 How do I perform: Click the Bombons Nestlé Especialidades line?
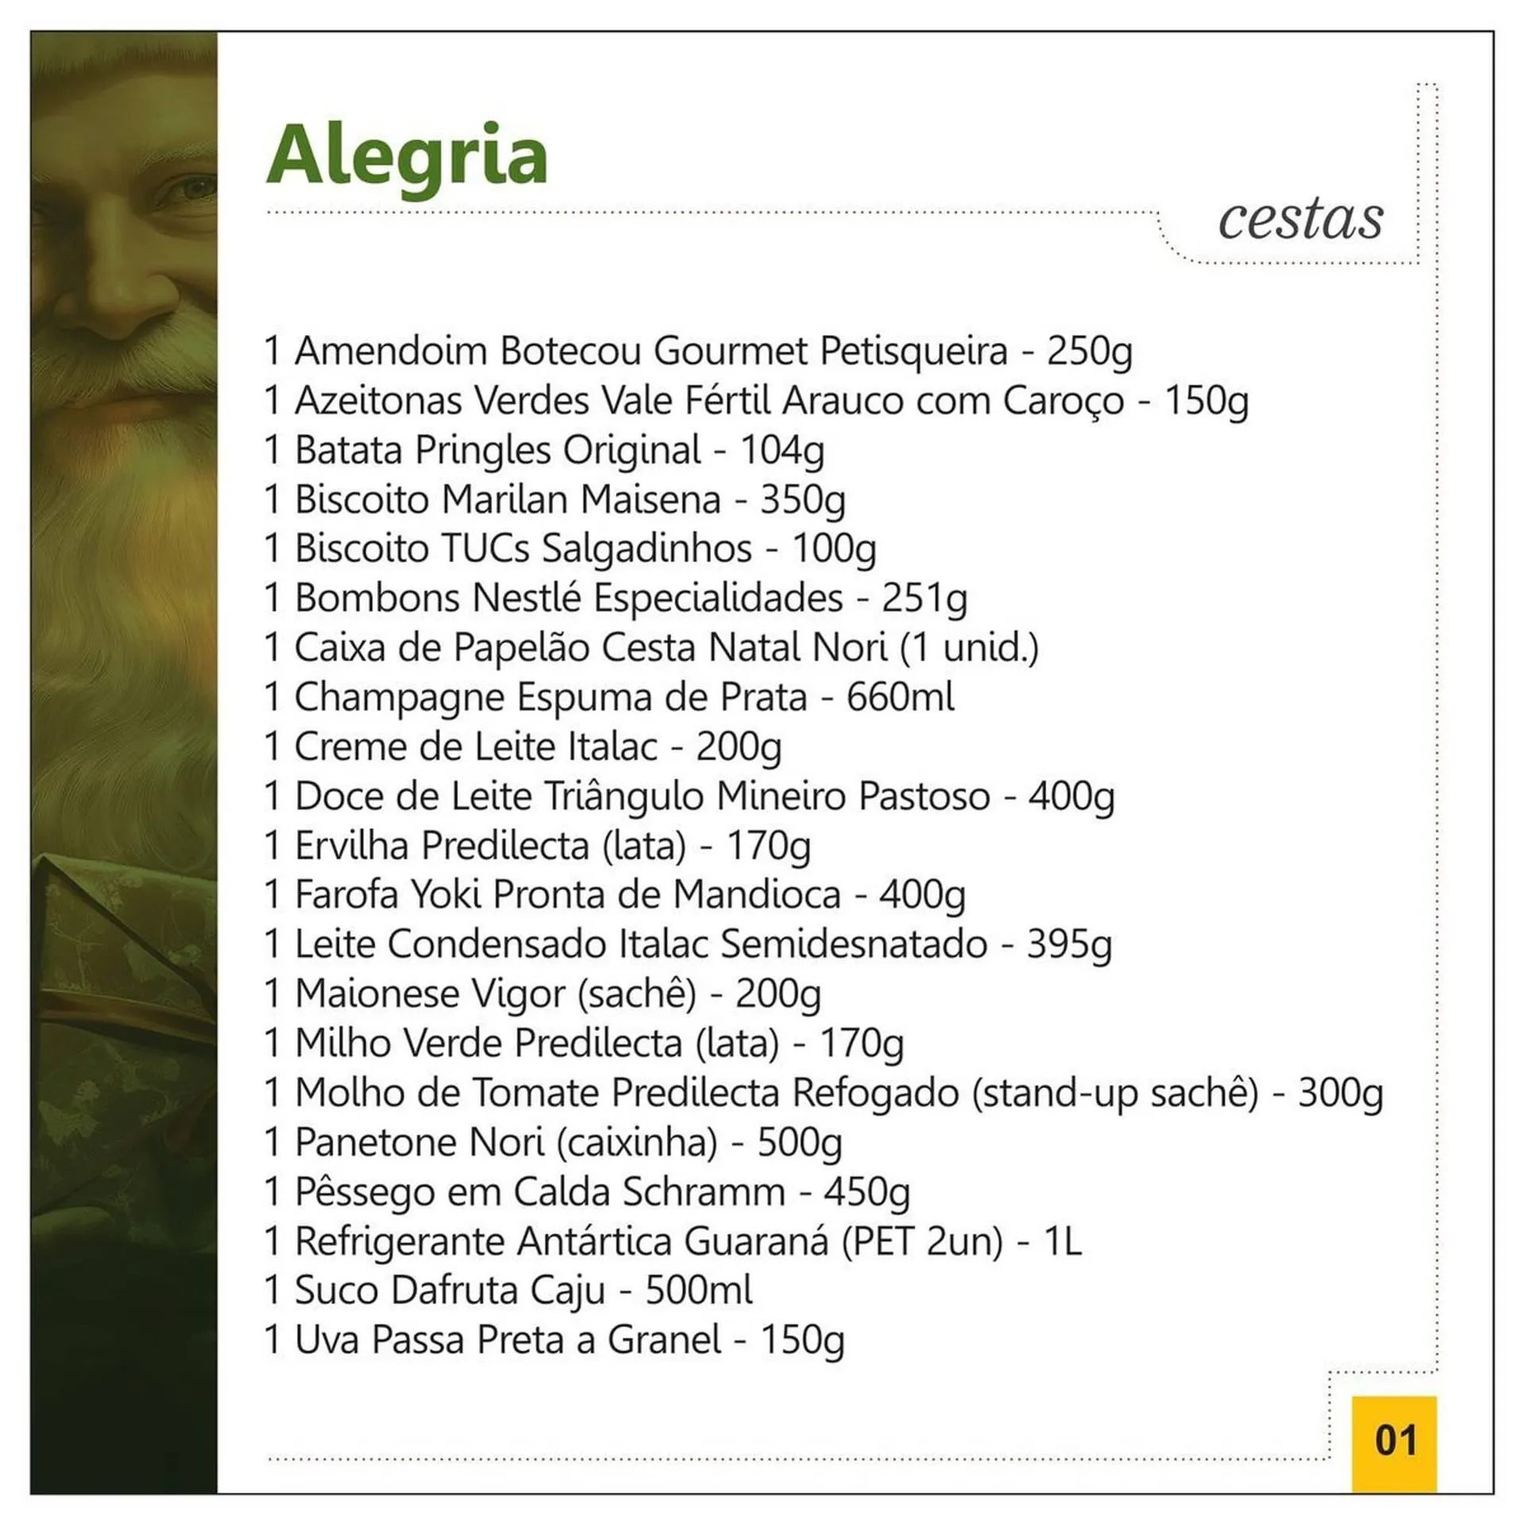[x=616, y=598]
